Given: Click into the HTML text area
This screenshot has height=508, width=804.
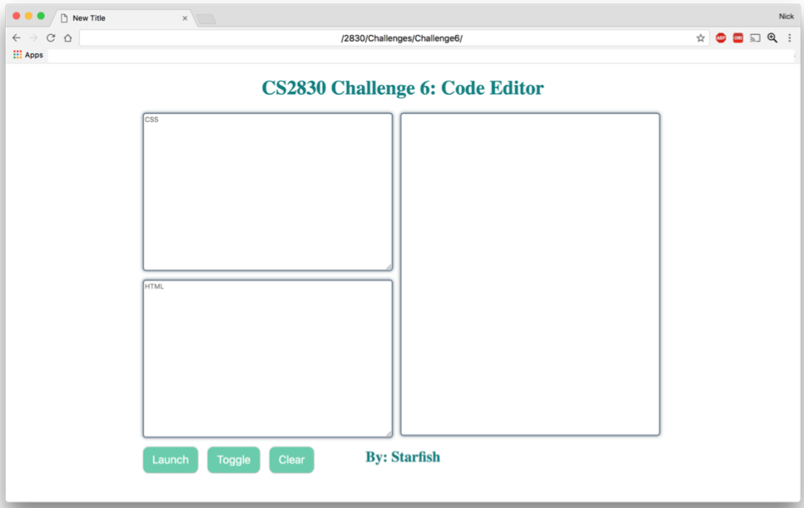Looking at the screenshot, I should click(268, 359).
